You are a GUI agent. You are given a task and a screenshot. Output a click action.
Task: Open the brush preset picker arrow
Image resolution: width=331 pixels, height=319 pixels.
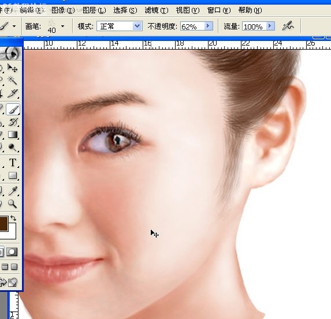click(x=62, y=26)
